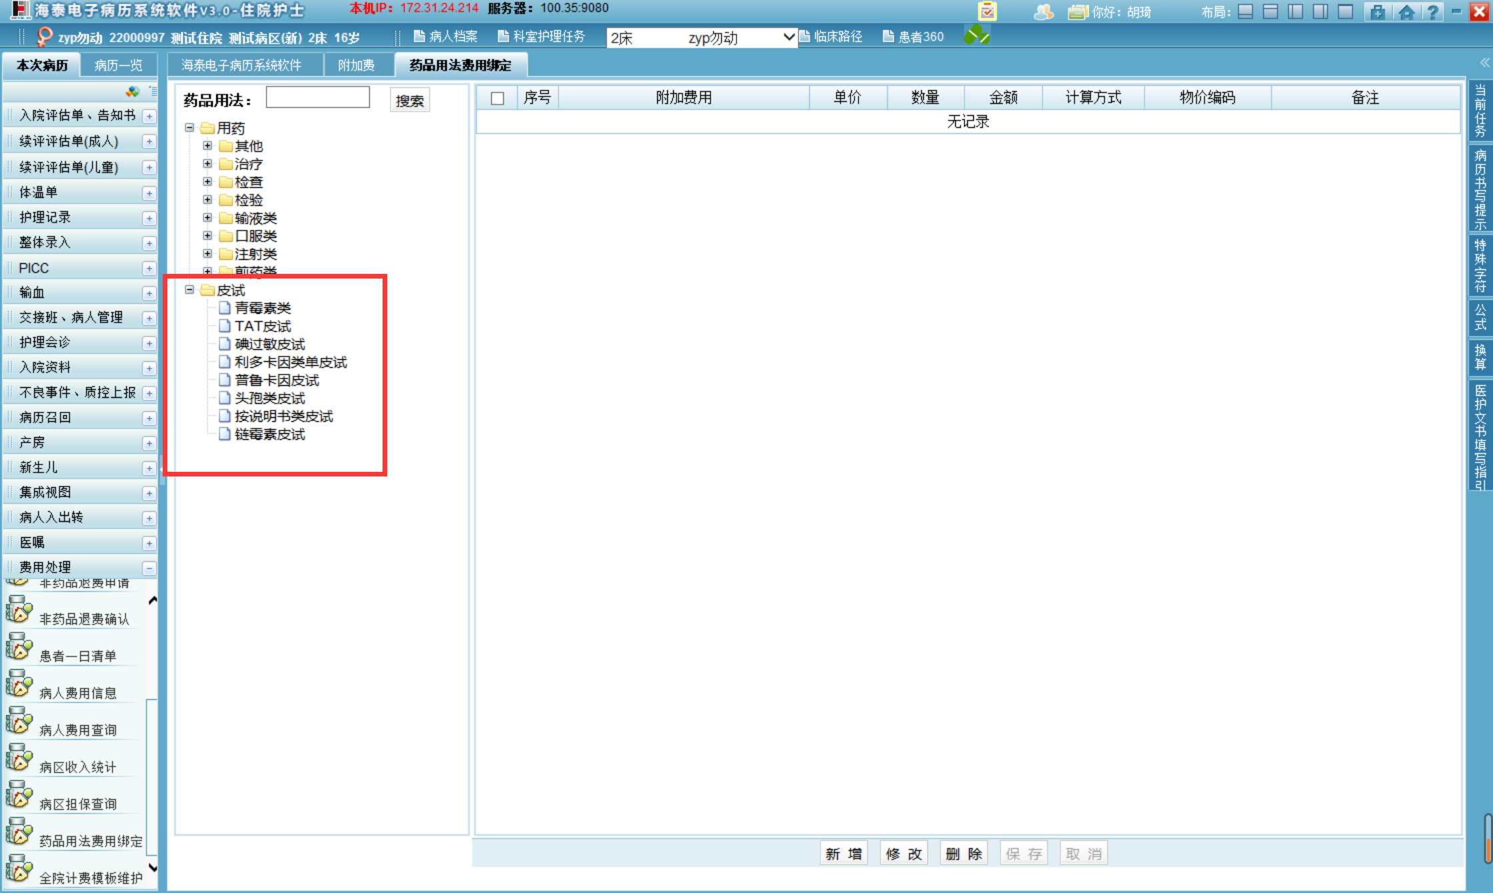Tick the select-all checkbox in the table header

(497, 99)
